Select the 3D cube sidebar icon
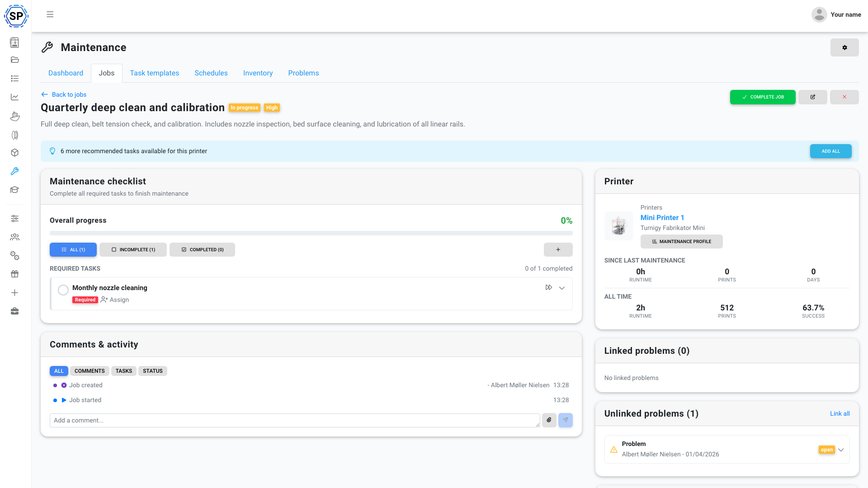This screenshot has width=868, height=488. pyautogui.click(x=15, y=153)
